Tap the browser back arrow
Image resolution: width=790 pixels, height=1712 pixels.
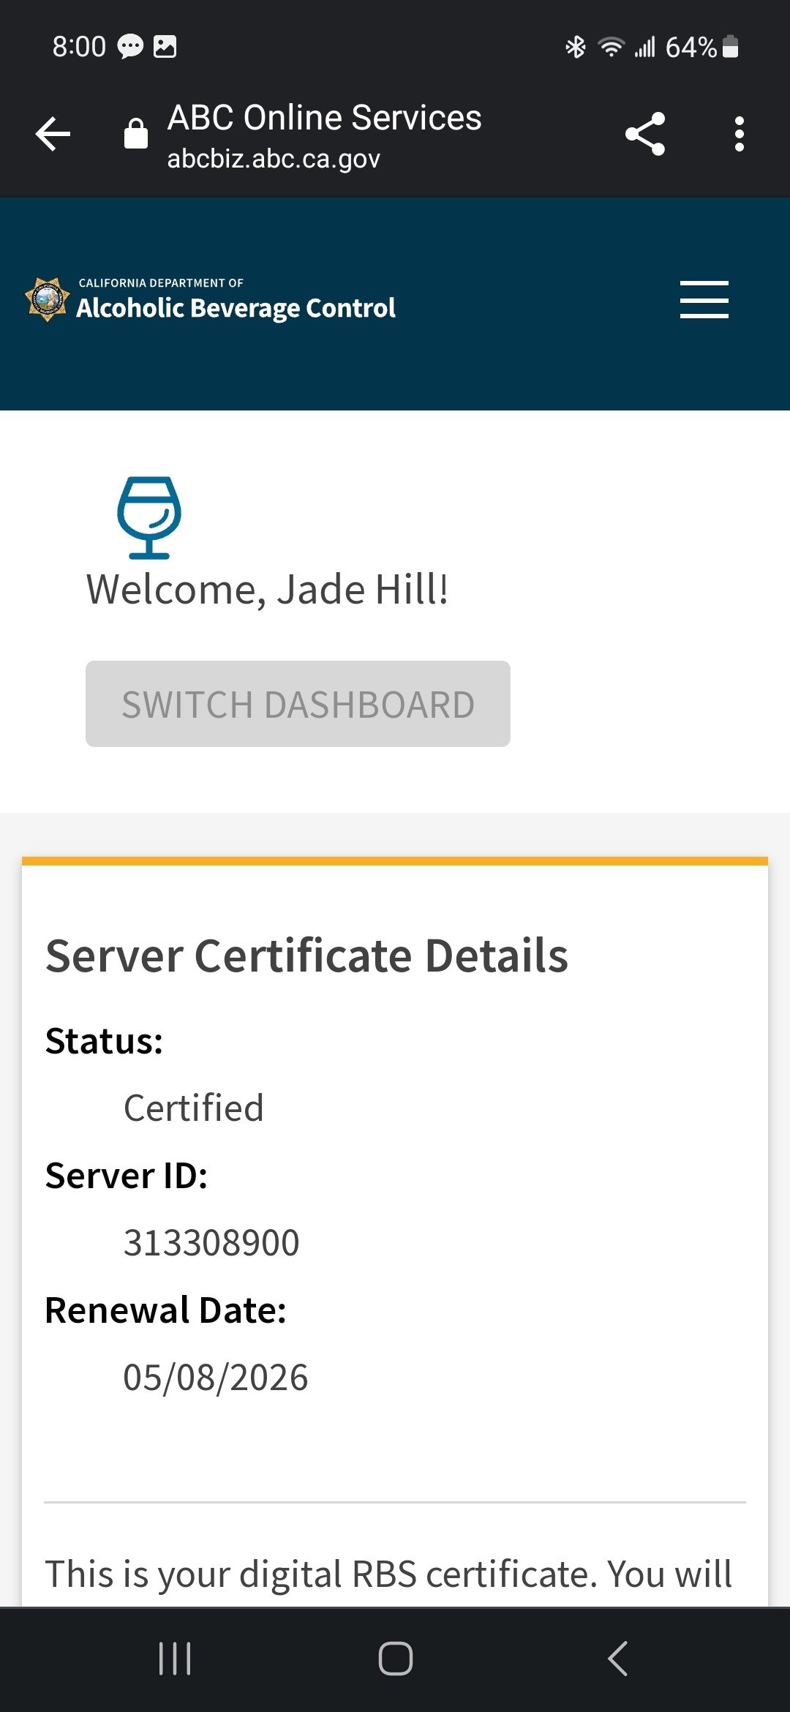[53, 135]
